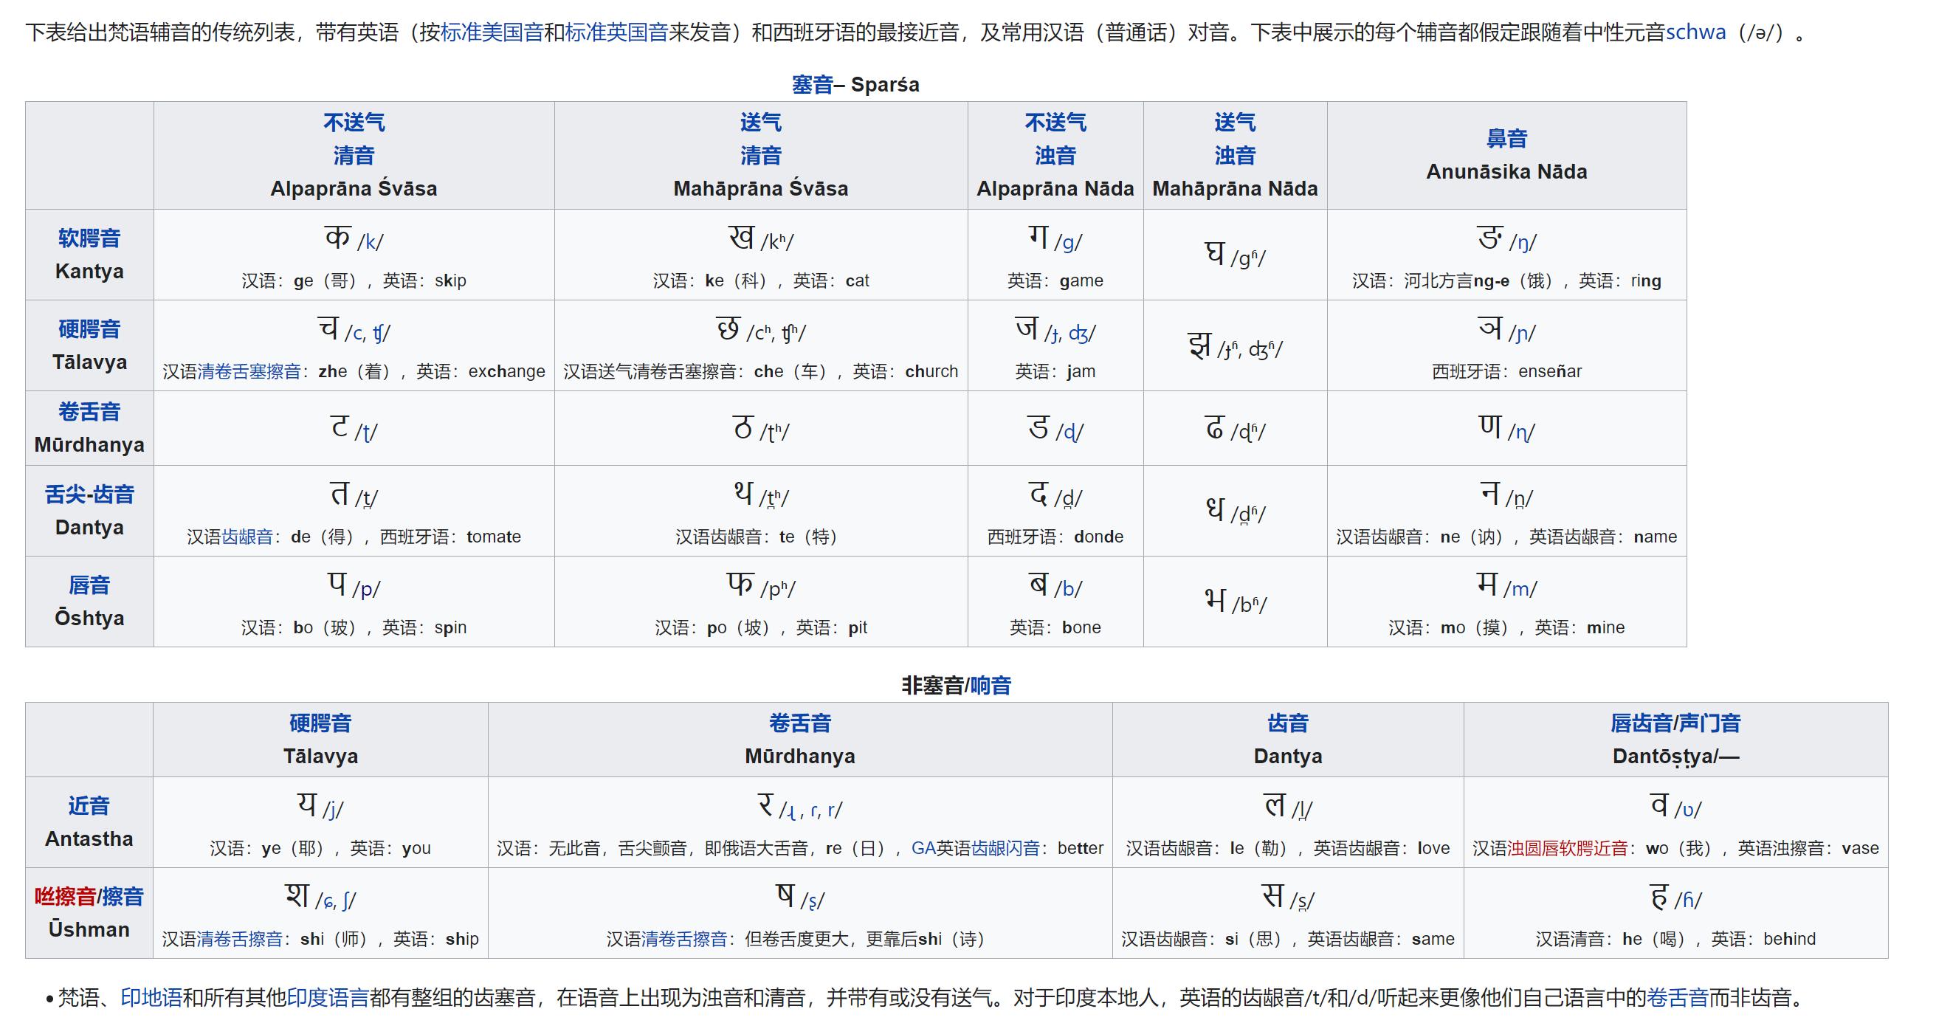Open the 清音 link in first column header
This screenshot has width=1936, height=1023.
point(354,155)
